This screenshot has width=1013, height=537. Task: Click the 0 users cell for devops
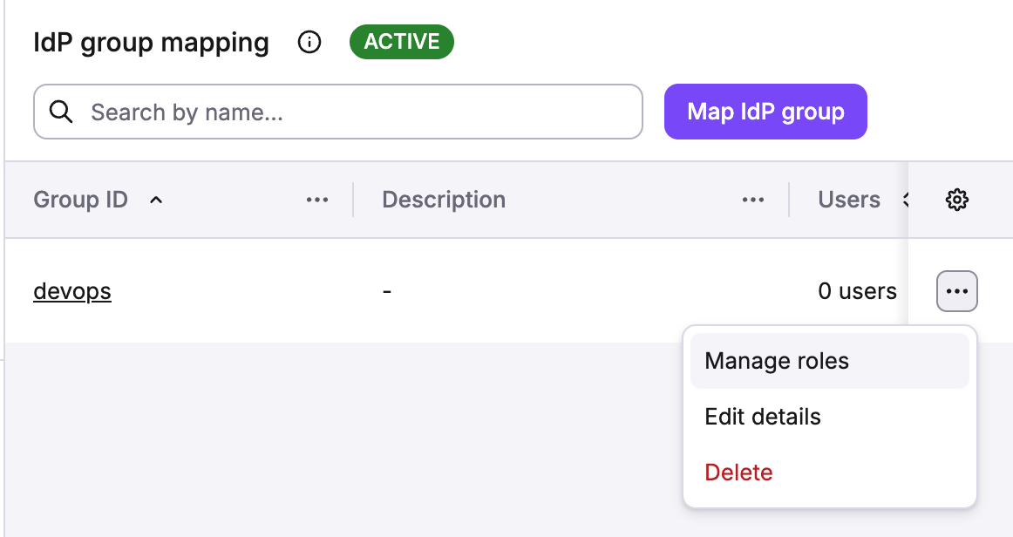point(857,291)
